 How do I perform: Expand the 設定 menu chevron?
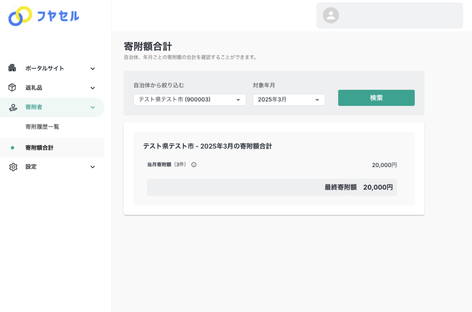pyautogui.click(x=93, y=167)
